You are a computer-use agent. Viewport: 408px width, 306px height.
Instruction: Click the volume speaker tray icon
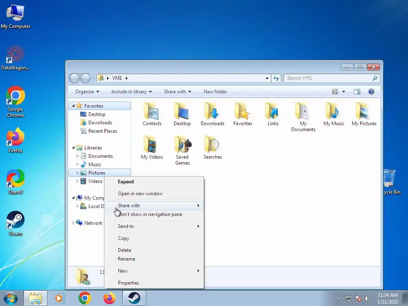tap(368, 298)
